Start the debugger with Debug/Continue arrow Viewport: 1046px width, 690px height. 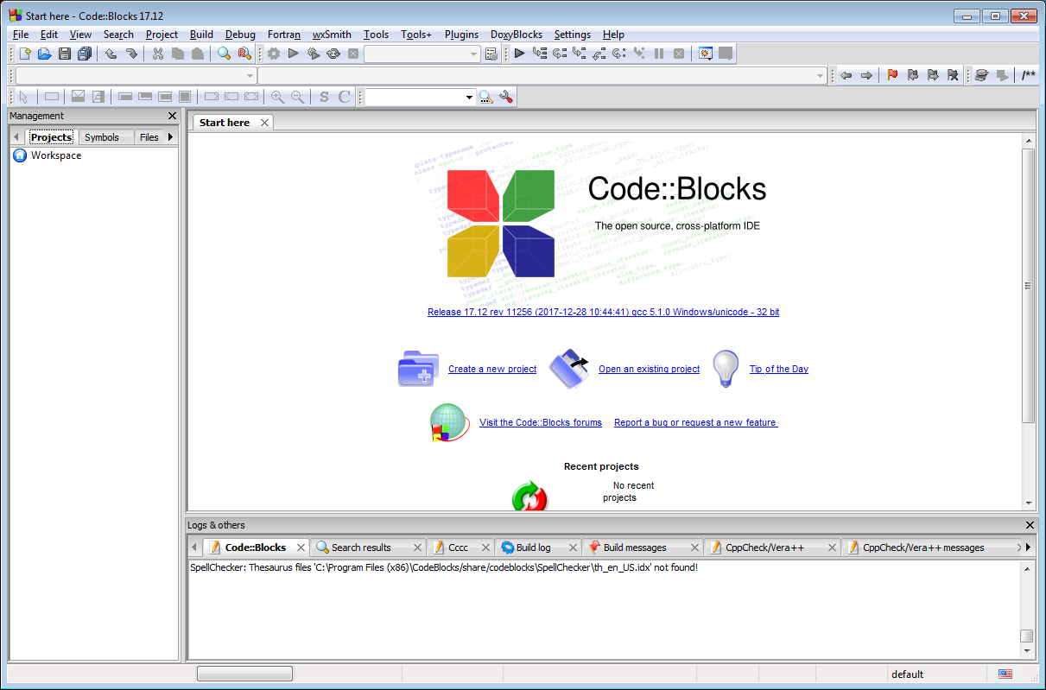[519, 54]
